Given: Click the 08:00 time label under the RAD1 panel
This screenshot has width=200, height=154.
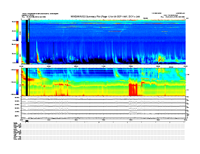Looking at the screenshot, I should click(x=76, y=66).
